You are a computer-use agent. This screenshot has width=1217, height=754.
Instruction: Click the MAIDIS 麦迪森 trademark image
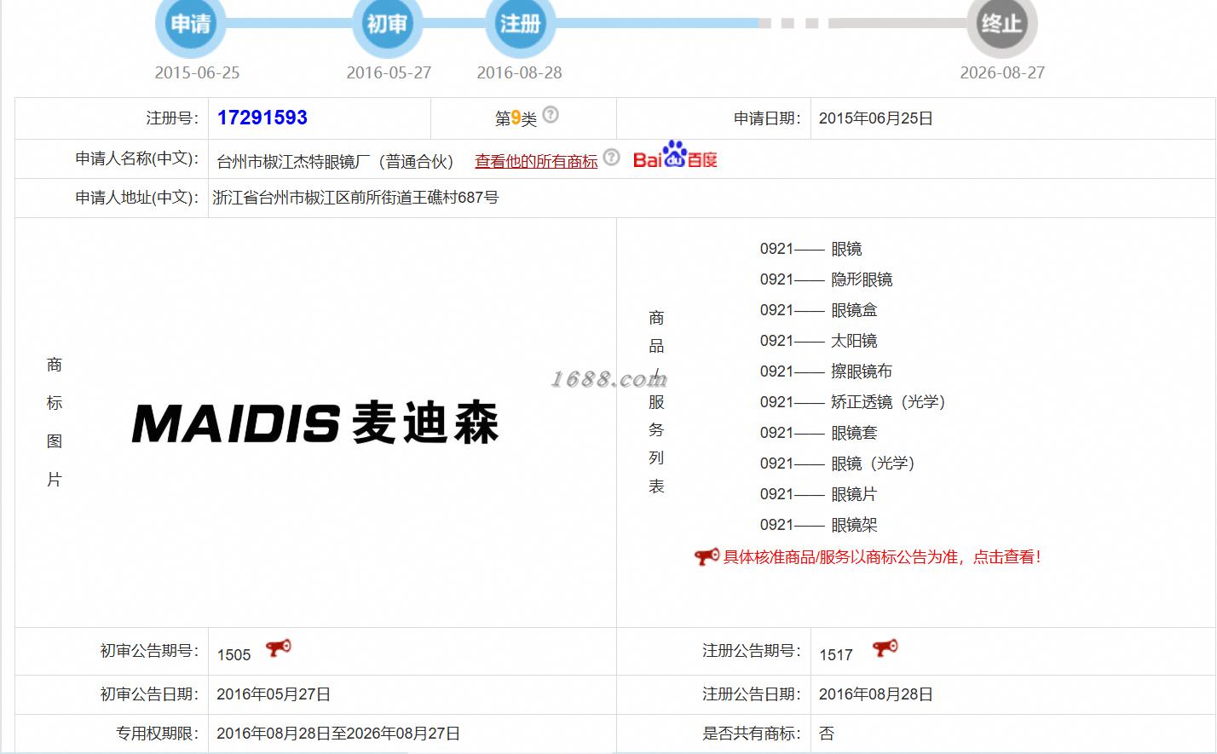coord(315,423)
